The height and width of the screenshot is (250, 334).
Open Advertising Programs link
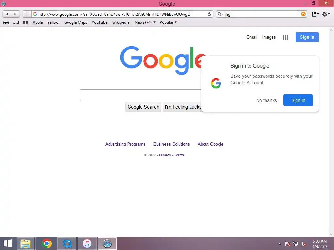point(125,144)
